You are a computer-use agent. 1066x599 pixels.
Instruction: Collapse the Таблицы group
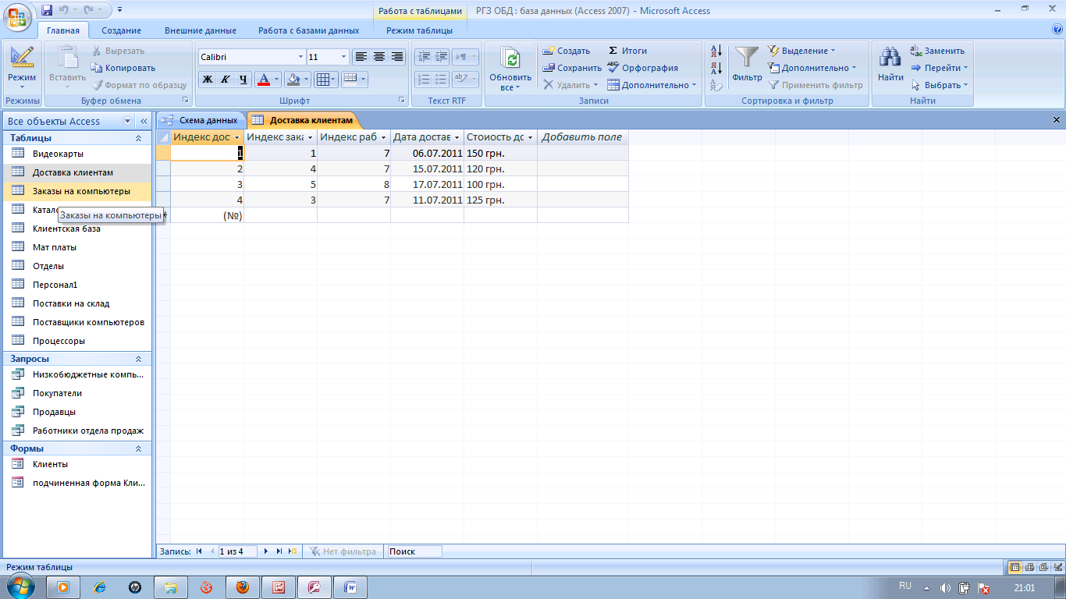pyautogui.click(x=139, y=138)
